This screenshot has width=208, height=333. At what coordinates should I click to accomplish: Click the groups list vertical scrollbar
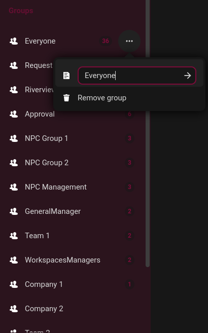[x=148, y=133]
